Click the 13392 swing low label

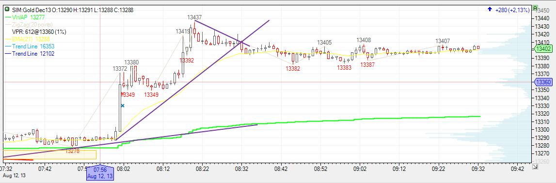(x=187, y=61)
